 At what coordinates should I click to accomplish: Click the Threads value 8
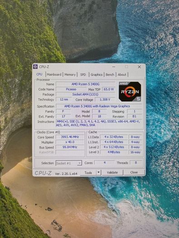[x=136, y=163]
